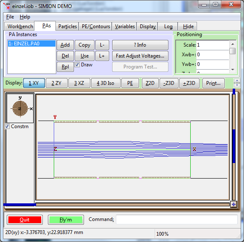This screenshot has height=242, width=244.
Task: Select the 4 3D Iso view
Action: [106, 83]
